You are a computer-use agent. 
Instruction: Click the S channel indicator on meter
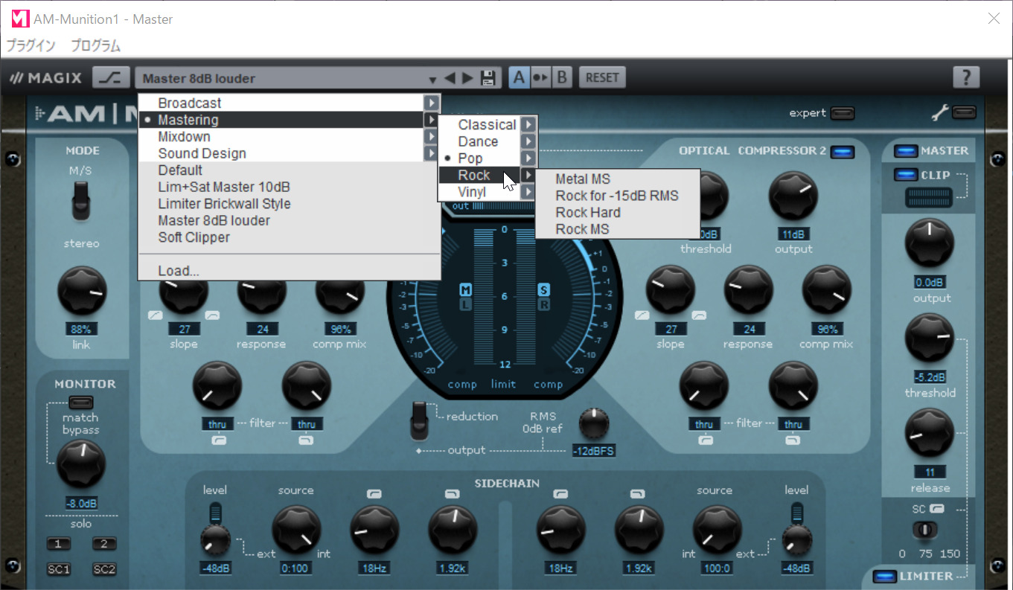click(544, 289)
